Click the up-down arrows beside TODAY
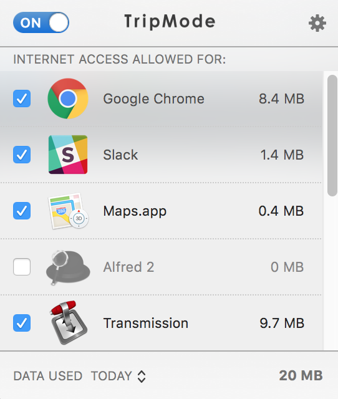Screen dimensions: 338x399 [142, 377]
